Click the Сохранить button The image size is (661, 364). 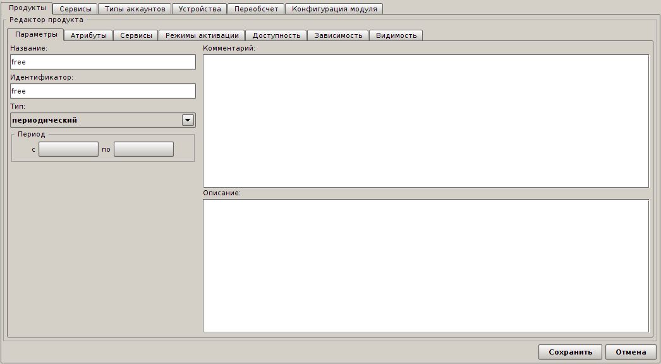point(570,352)
